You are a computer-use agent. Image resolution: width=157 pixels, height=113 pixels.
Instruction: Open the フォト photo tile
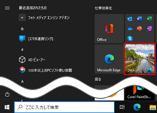coord(140,59)
